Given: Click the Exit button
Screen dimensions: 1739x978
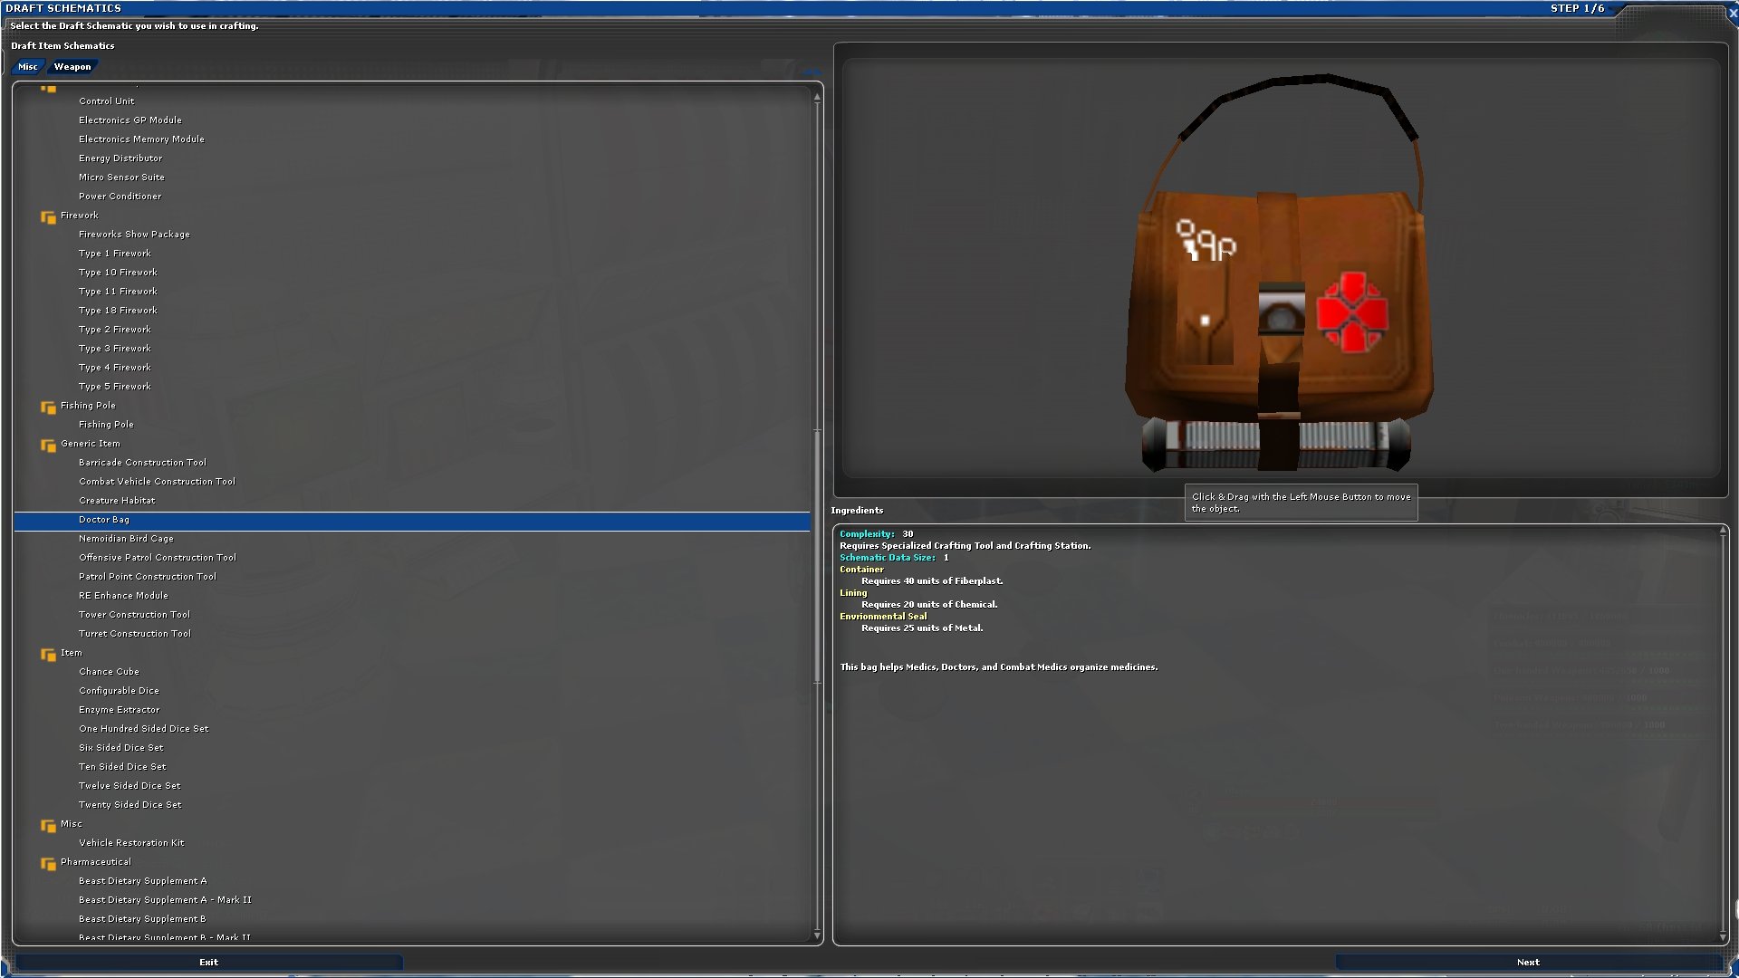Looking at the screenshot, I should click(208, 963).
